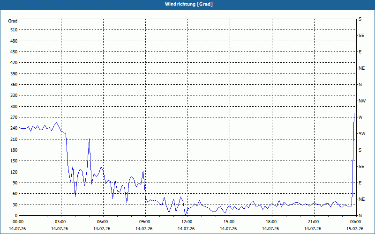
Task: Select the 14.07.26 date below 18:00
Action: click(x=270, y=229)
